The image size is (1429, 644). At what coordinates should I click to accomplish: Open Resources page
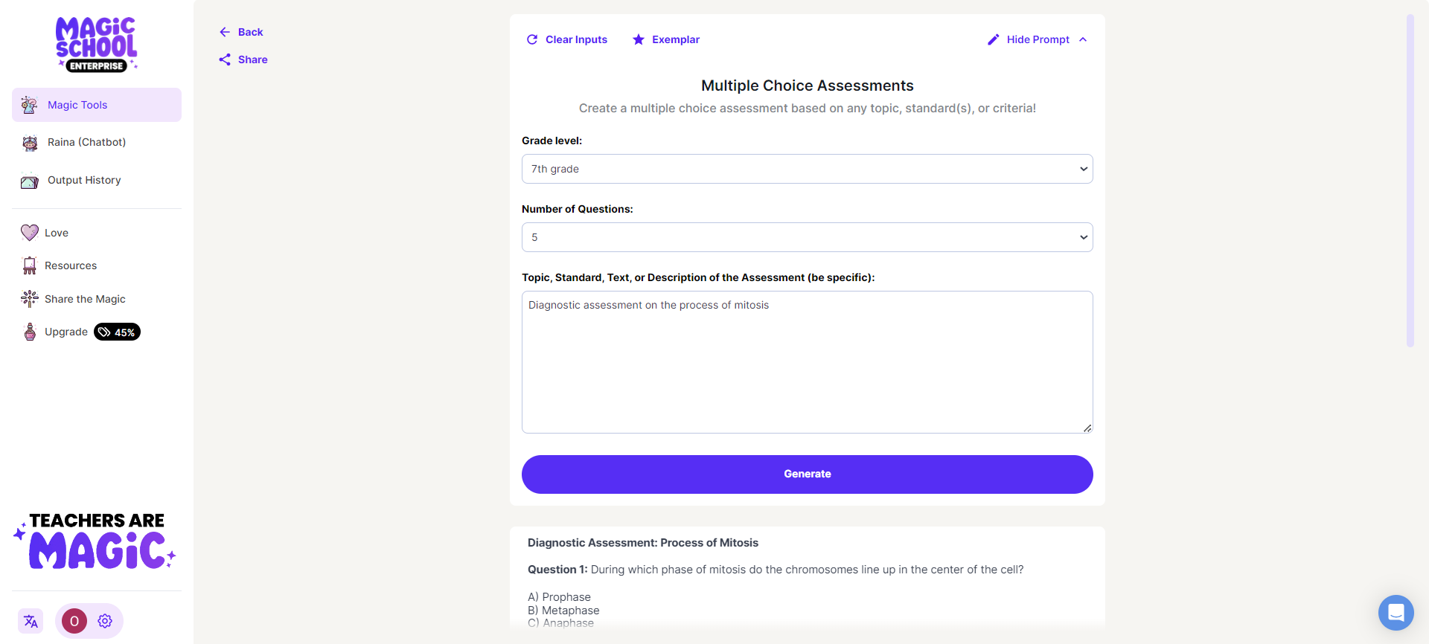pos(71,265)
